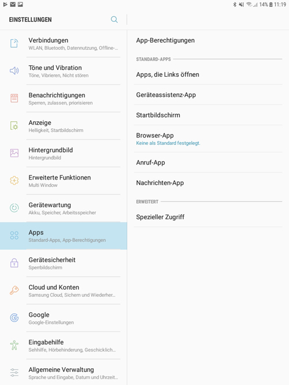Tap the Hintergrundbild picture icon
Screen dimensions: 289x385
click(x=14, y=153)
